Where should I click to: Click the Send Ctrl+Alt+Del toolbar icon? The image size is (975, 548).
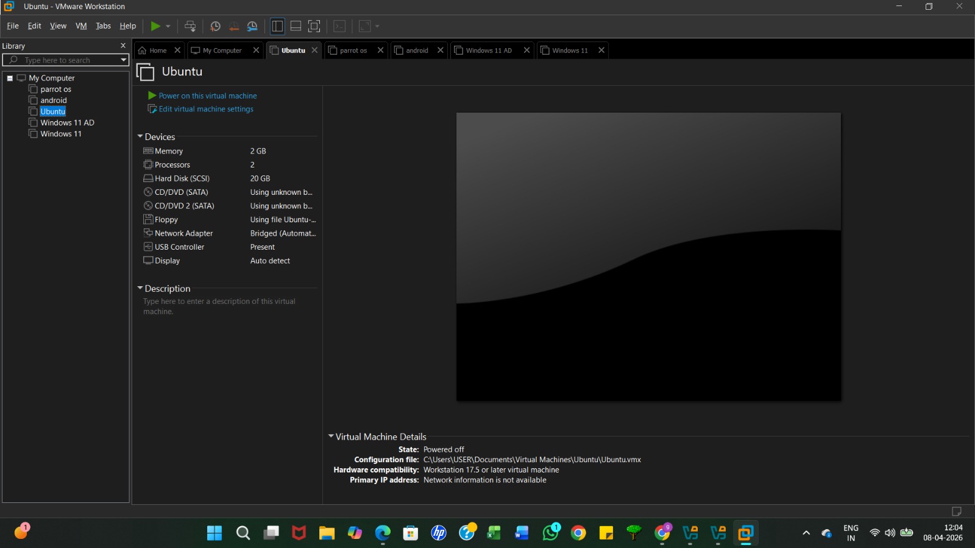190,26
